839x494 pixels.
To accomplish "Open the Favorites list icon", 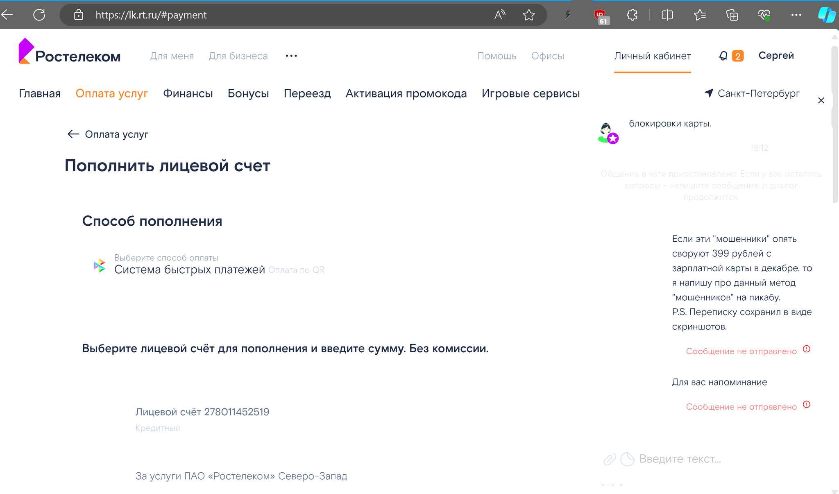I will (700, 15).
